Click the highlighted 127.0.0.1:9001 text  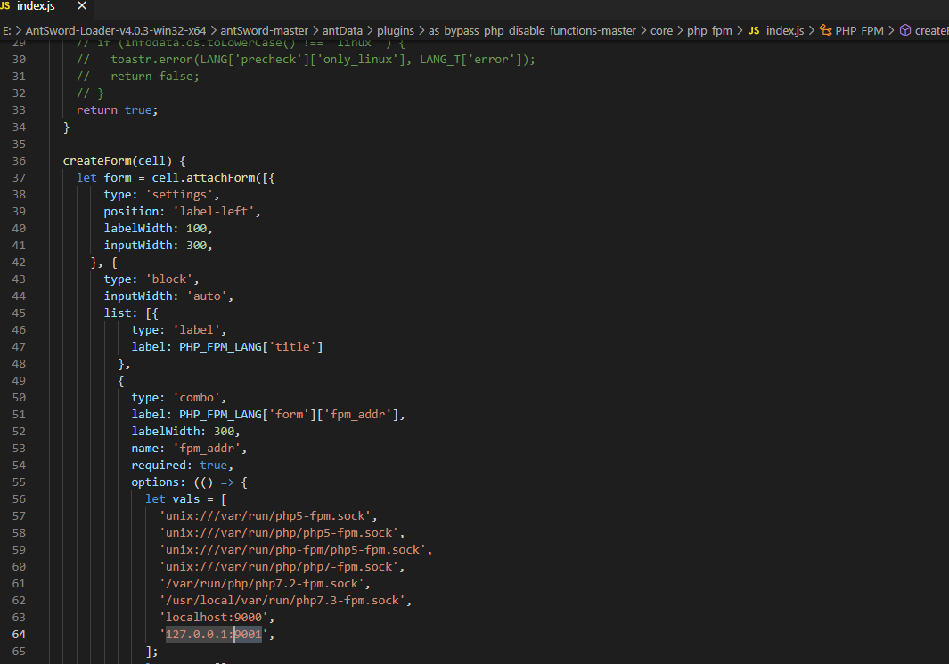pos(214,634)
